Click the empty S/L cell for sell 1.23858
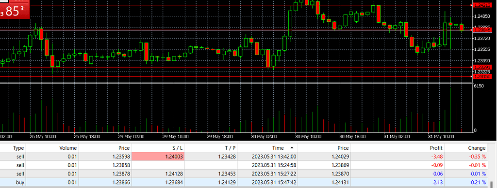The image size is (497, 188). pos(158,165)
